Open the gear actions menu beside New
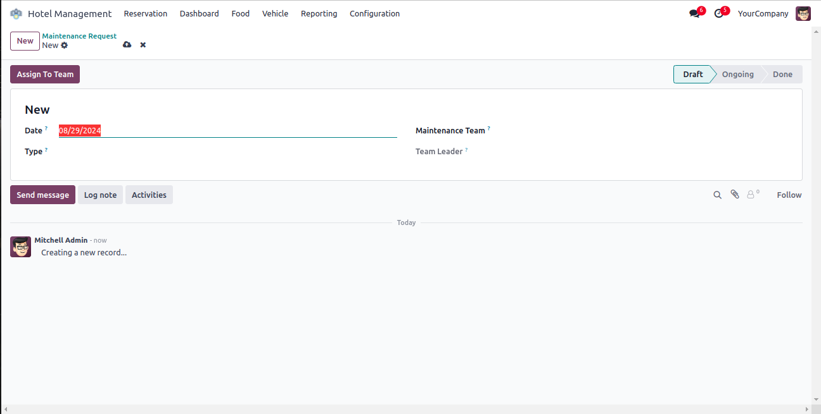The image size is (821, 414). coord(65,46)
